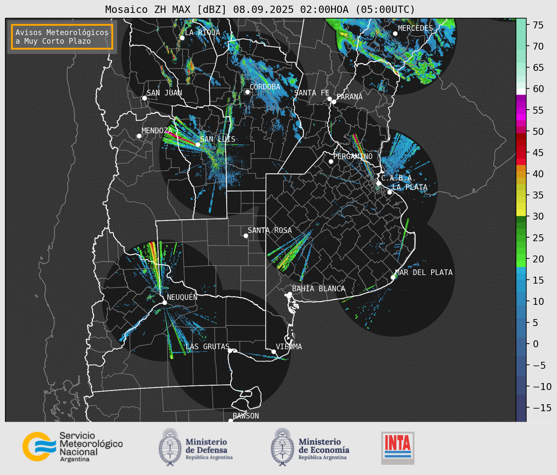Screen dimensions: 557x475
Task: Click the Servicio Meteorológico Nacional logo
Action: 73,447
